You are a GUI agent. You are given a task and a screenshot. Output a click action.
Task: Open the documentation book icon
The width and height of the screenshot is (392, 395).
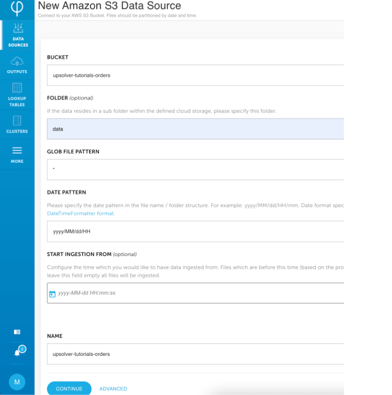pos(17,332)
